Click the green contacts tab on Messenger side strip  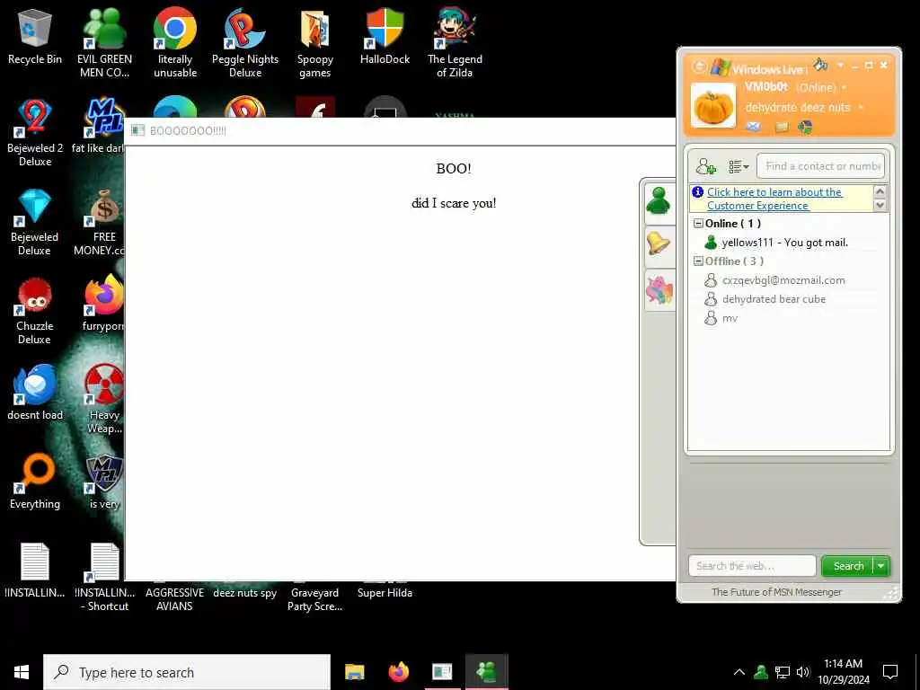click(x=659, y=202)
